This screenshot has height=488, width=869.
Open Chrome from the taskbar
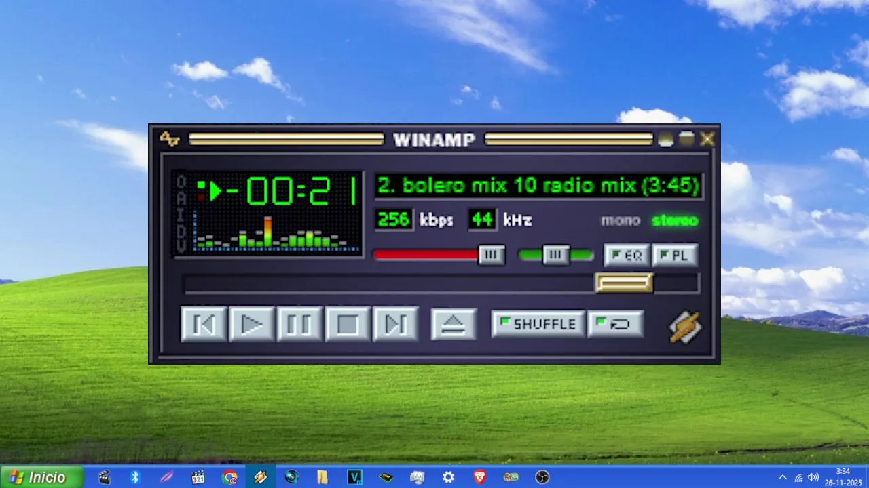[x=229, y=477]
